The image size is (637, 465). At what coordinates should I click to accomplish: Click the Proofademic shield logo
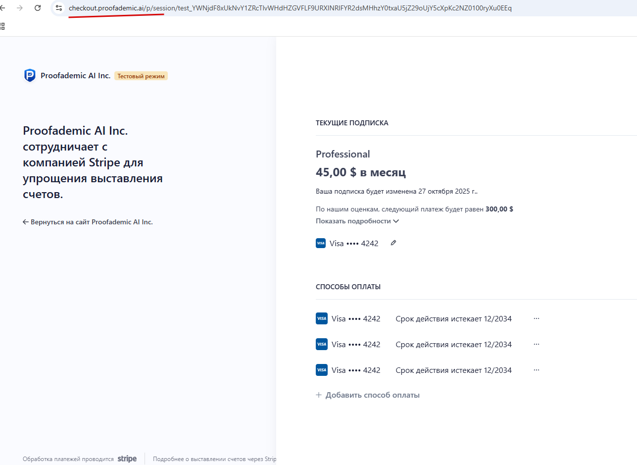pyautogui.click(x=30, y=76)
